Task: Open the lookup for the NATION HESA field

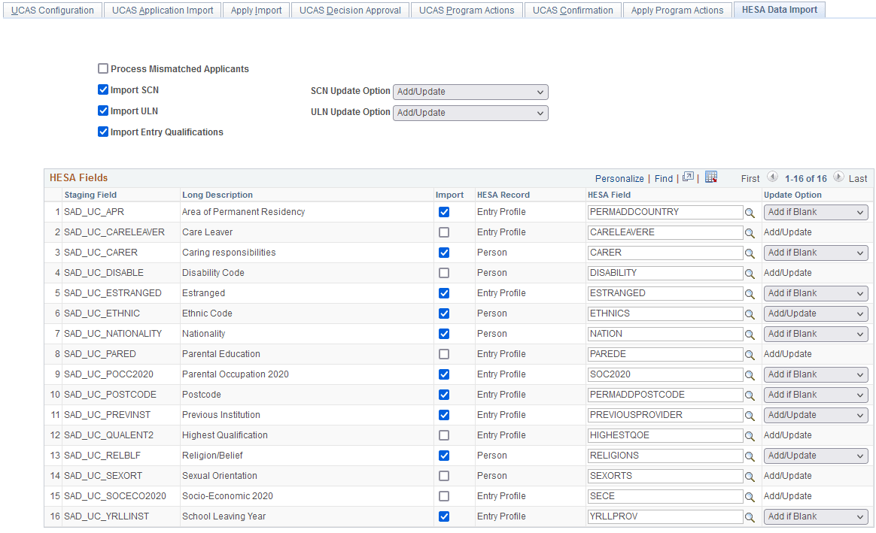Action: tap(750, 334)
